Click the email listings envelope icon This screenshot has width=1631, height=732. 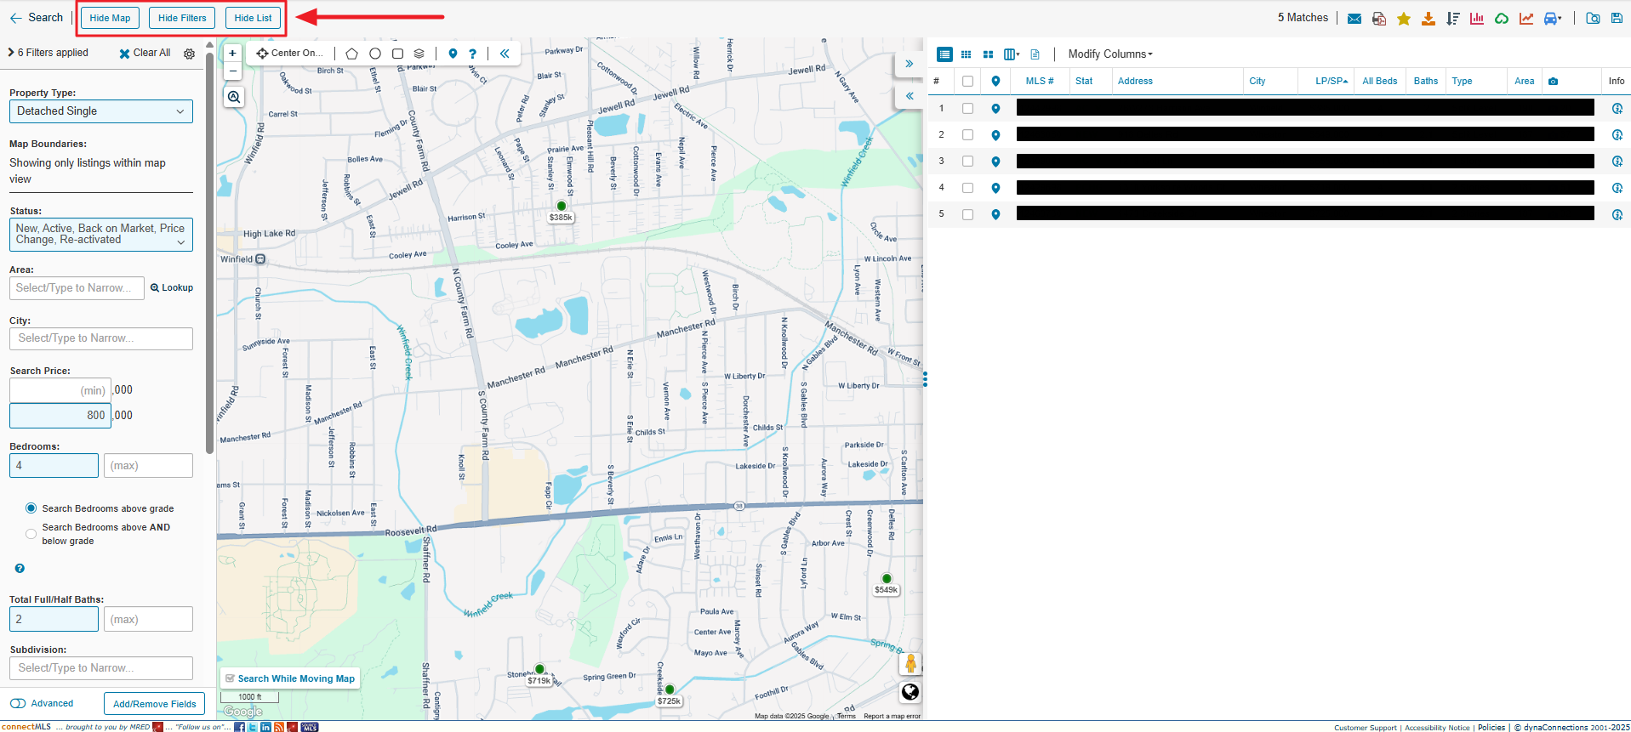click(x=1354, y=18)
